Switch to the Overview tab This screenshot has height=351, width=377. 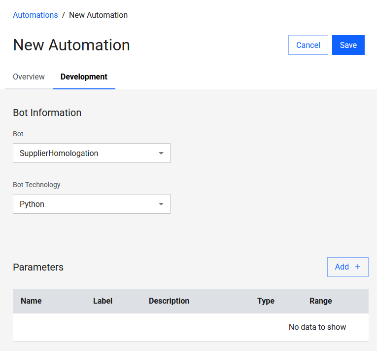pos(29,77)
